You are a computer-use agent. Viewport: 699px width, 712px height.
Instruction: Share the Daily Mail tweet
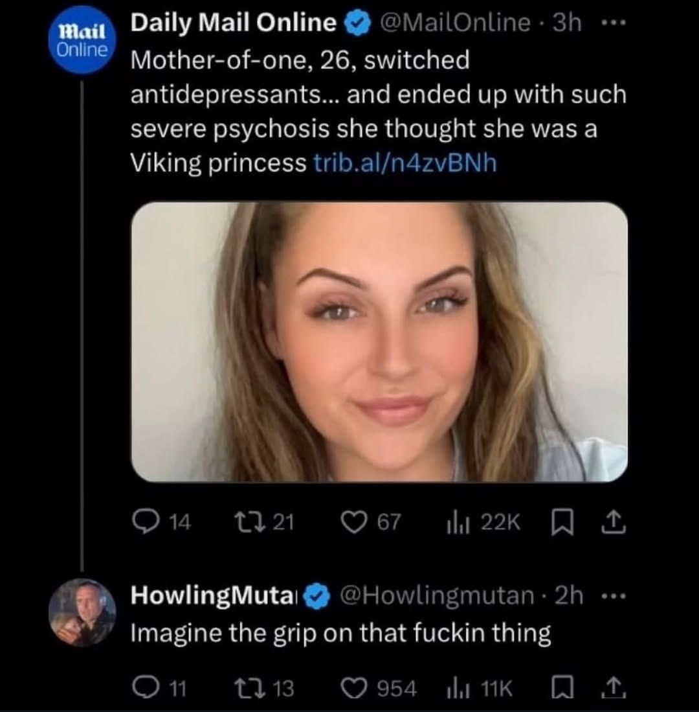614,522
